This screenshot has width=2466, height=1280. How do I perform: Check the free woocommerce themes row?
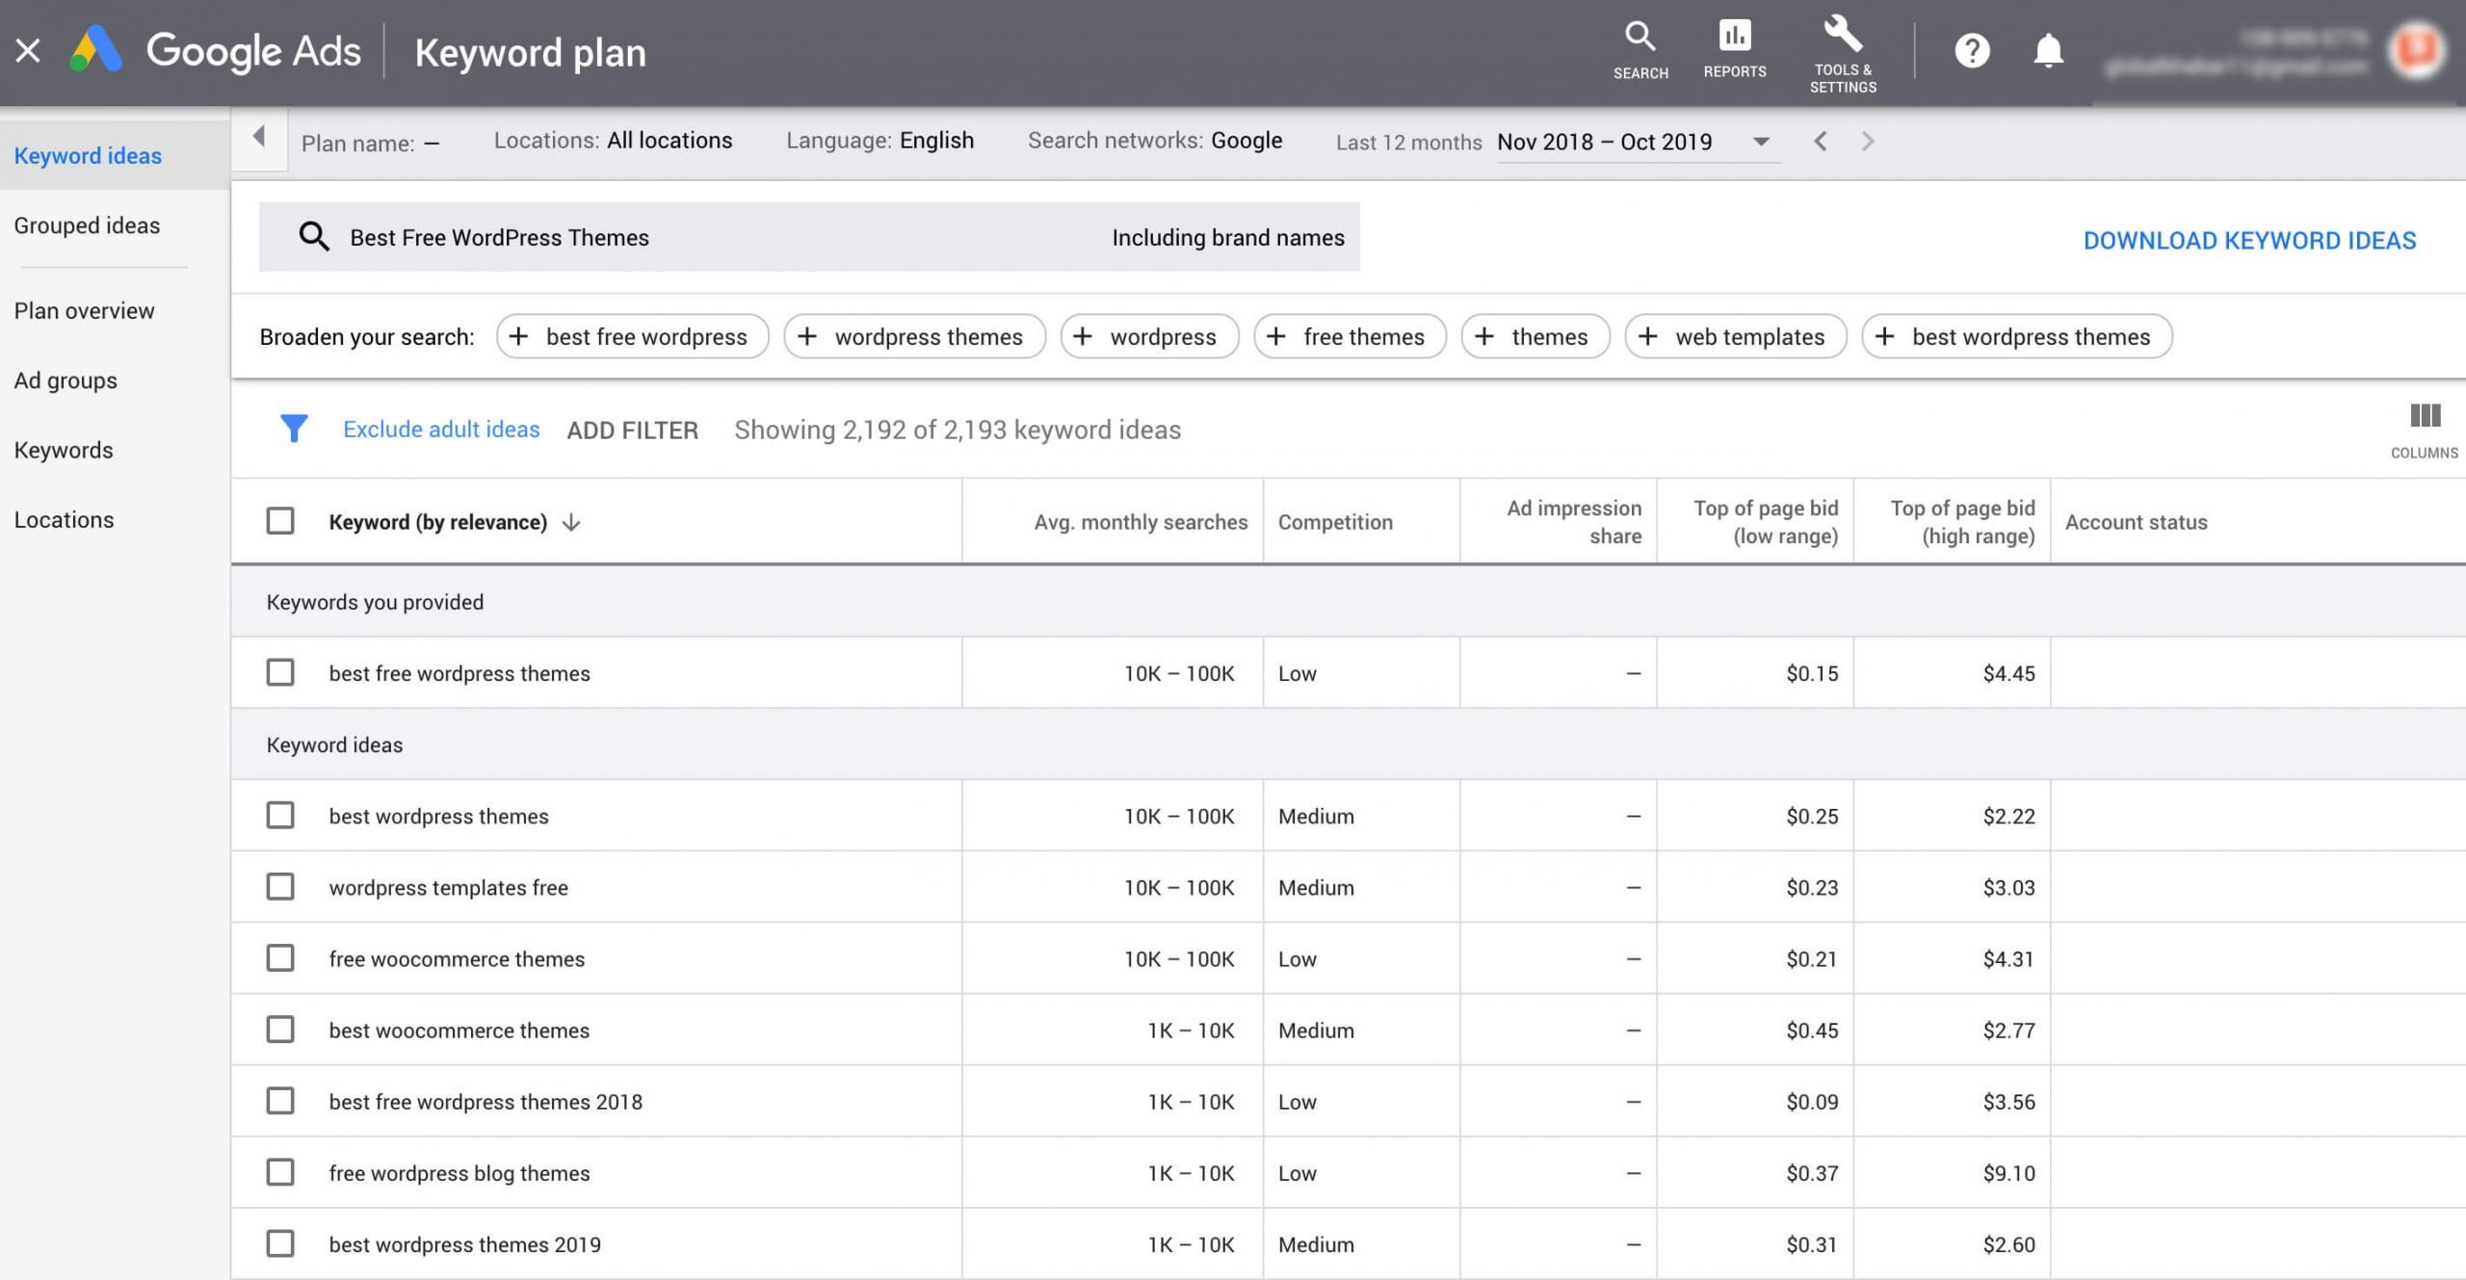280,958
